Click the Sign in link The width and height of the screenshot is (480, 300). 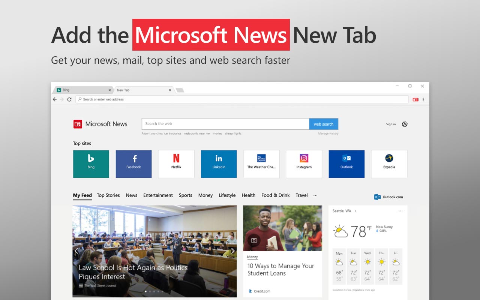391,124
